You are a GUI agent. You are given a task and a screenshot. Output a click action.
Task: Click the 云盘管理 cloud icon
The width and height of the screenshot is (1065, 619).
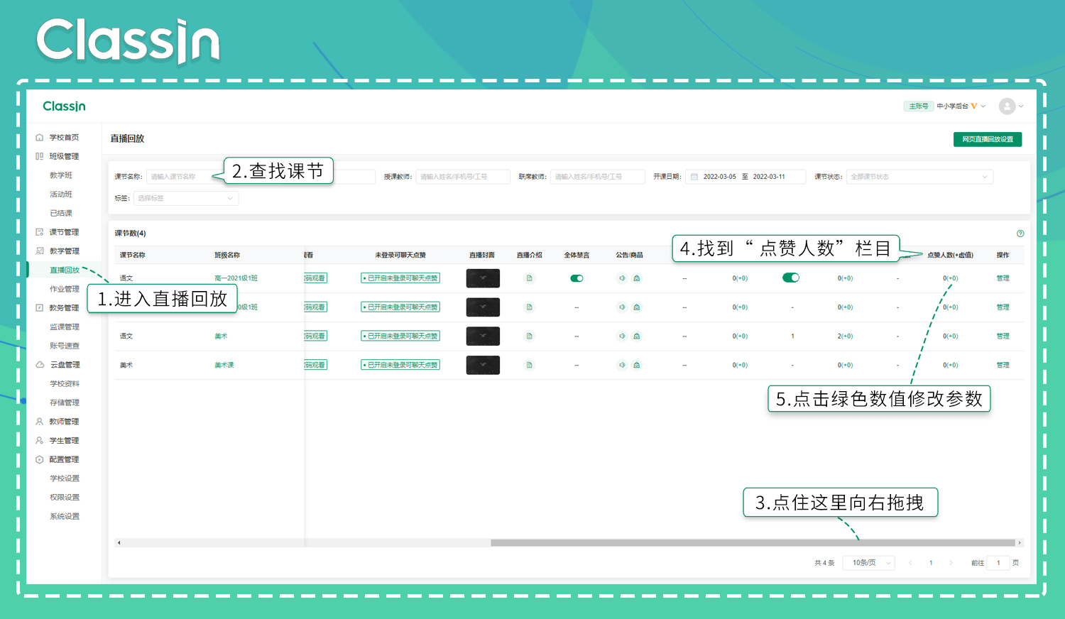(x=40, y=365)
